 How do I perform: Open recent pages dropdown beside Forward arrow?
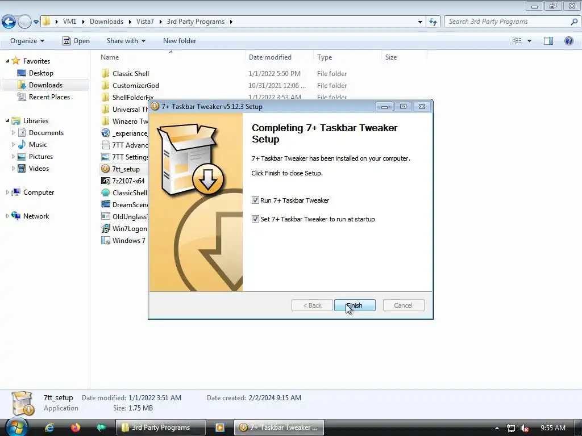point(36,22)
